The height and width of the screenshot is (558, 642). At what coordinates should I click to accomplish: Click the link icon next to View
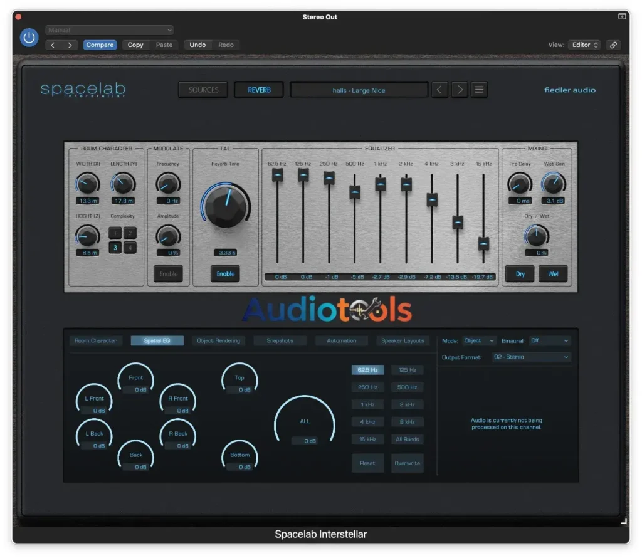613,45
